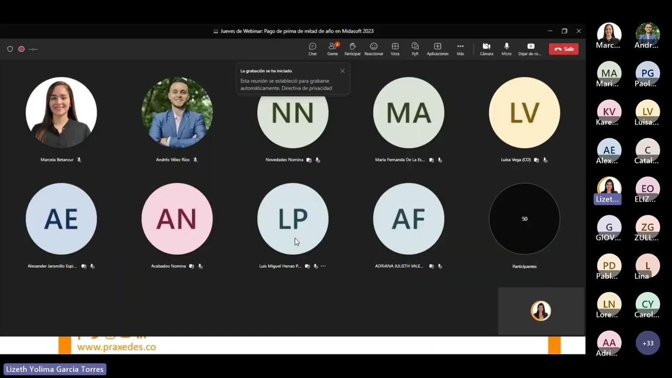
Task: Select Marcela Betancur video tile
Action: 61,113
